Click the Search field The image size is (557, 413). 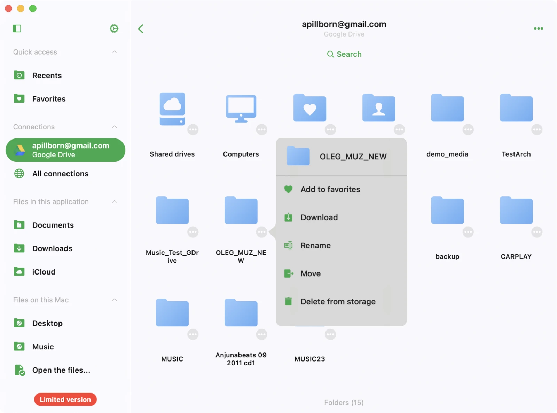click(344, 54)
